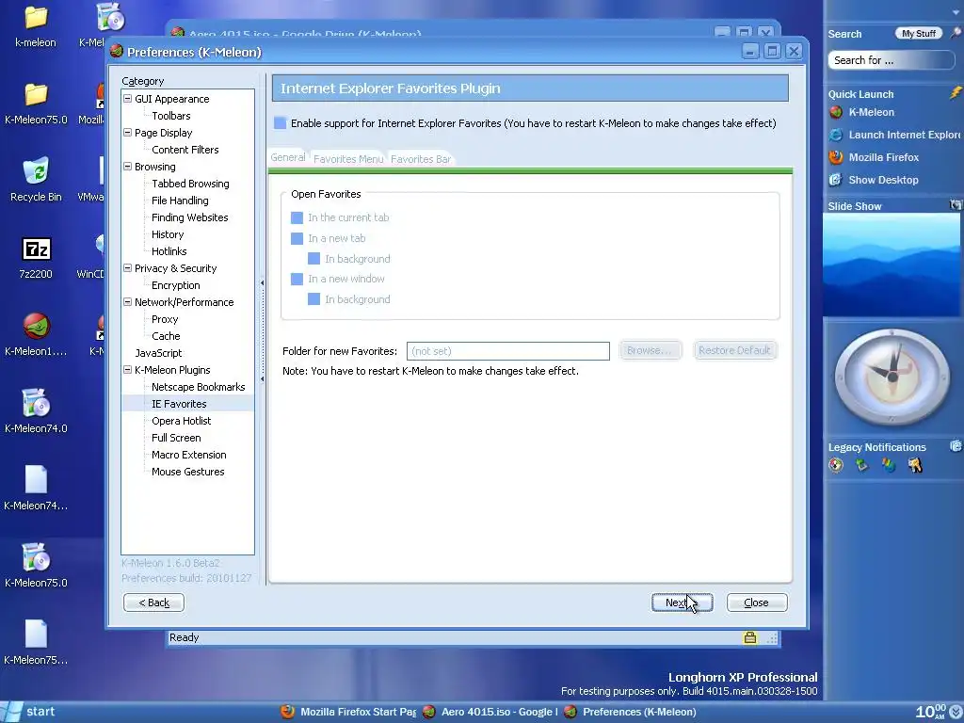Enable support for Internet Explorer Favorites
Screen dimensions: 964x723
pos(281,123)
